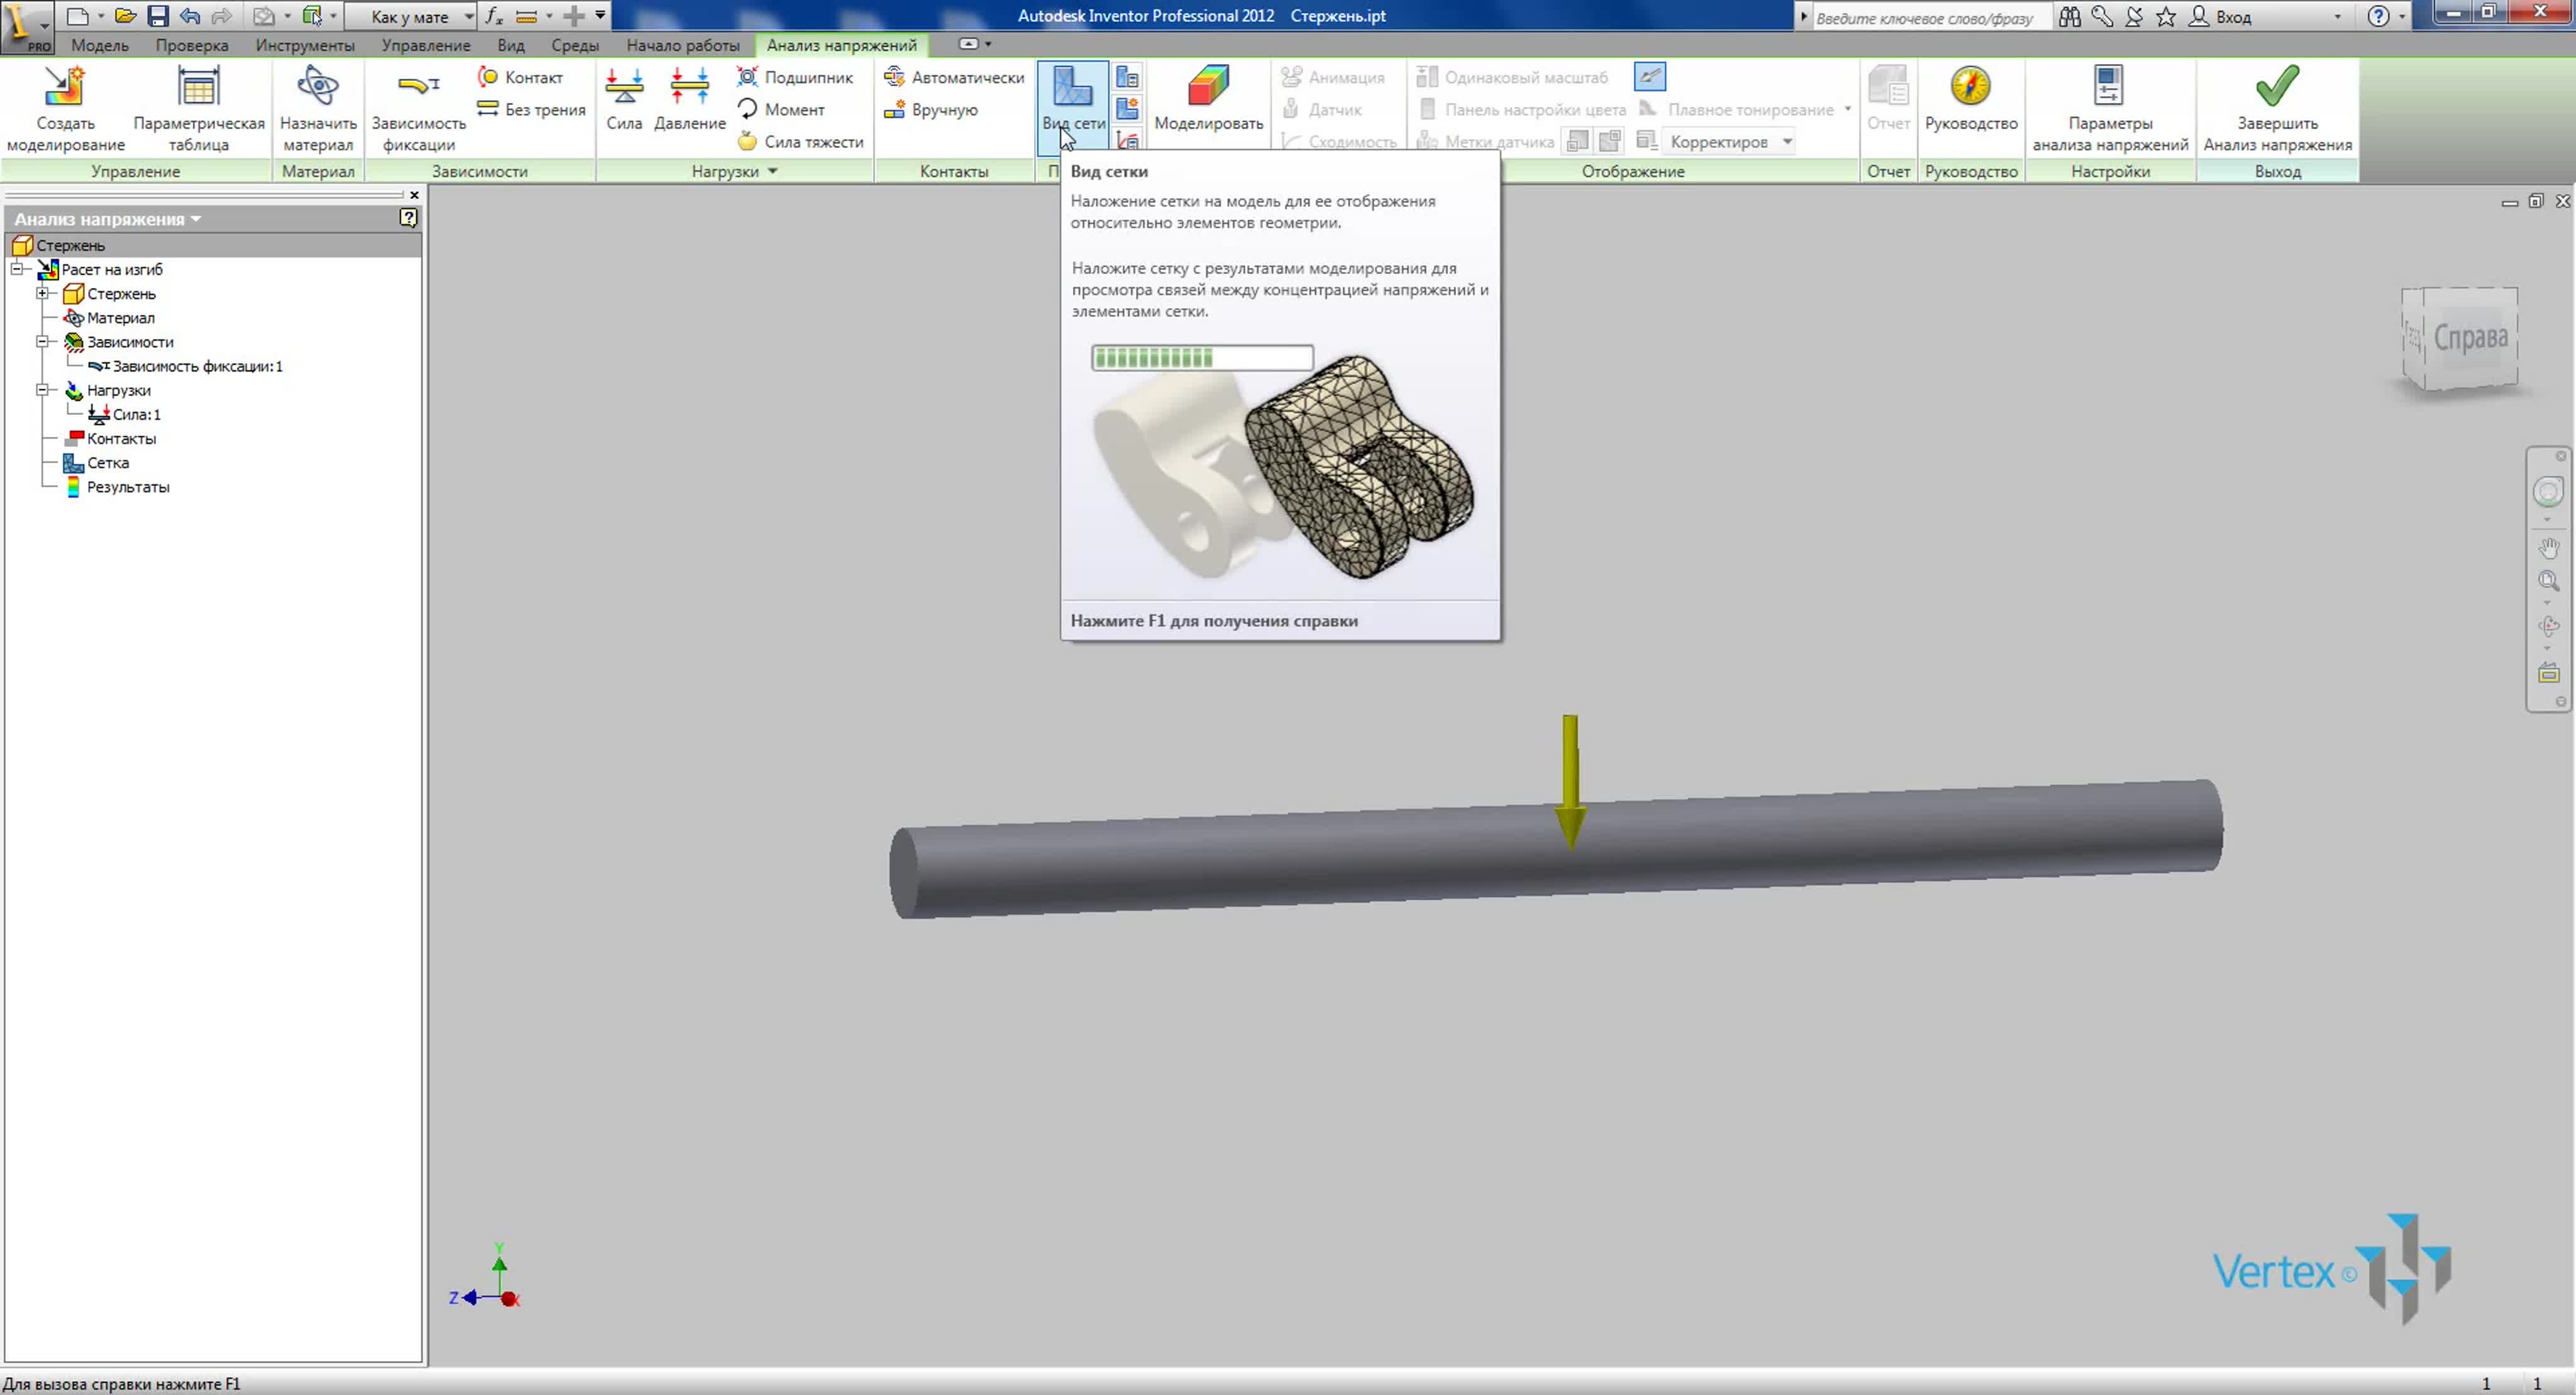Screen dimensions: 2576x1395
Task: Open Среды ribbon tab
Action: pos(574,45)
